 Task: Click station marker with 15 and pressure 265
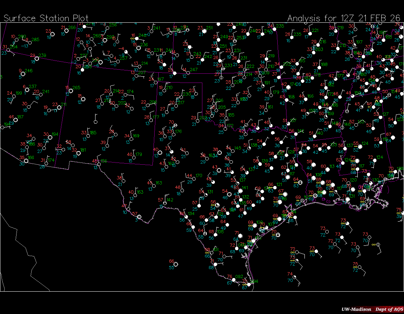coord(71,91)
